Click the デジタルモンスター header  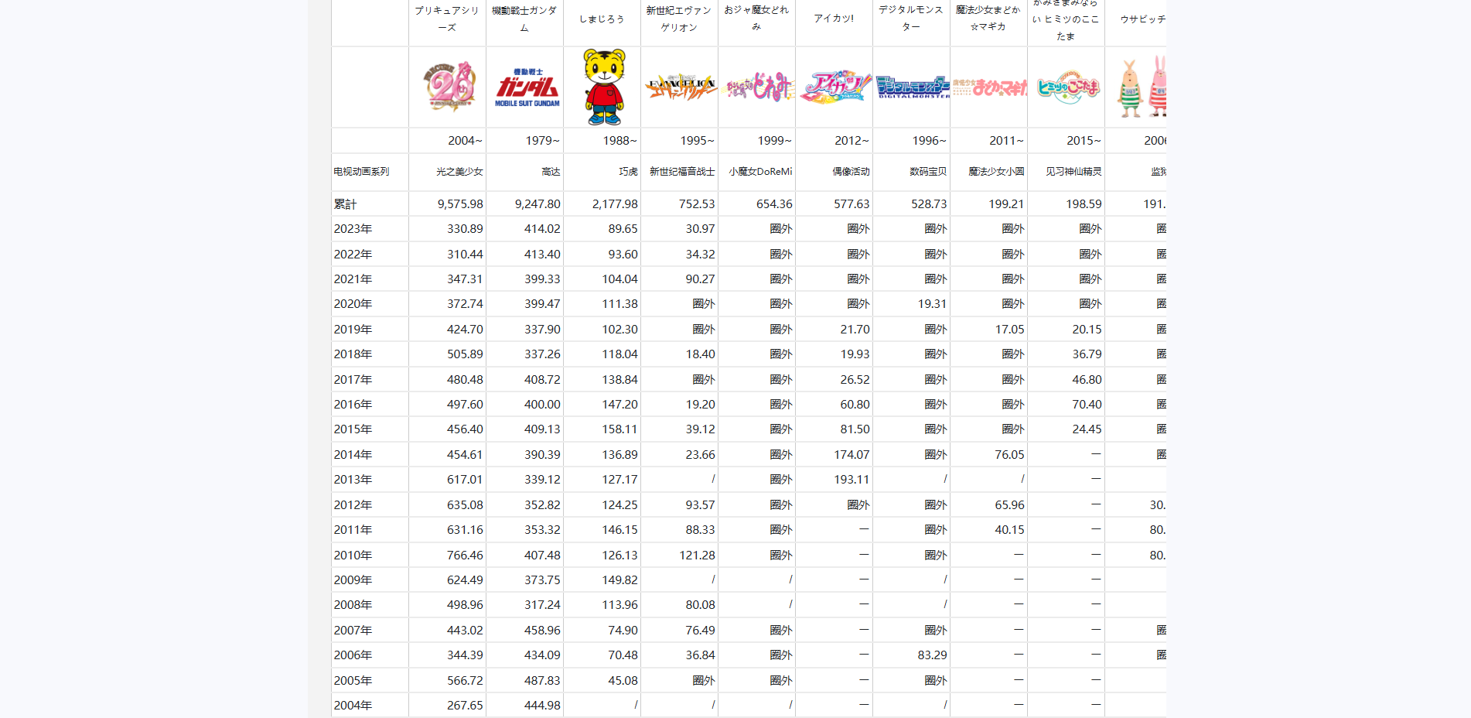point(911,18)
